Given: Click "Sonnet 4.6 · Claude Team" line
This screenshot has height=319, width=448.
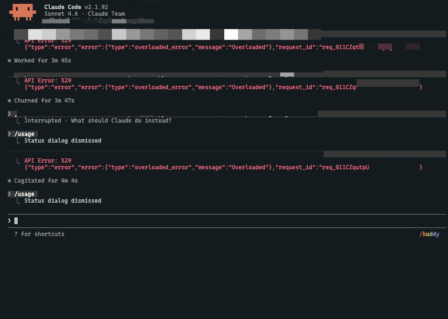Looking at the screenshot, I should pyautogui.click(x=85, y=14).
